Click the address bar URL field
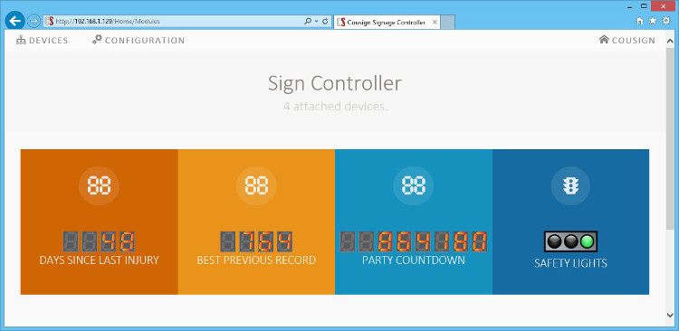Screen dimensions: 679x331 pos(173,21)
